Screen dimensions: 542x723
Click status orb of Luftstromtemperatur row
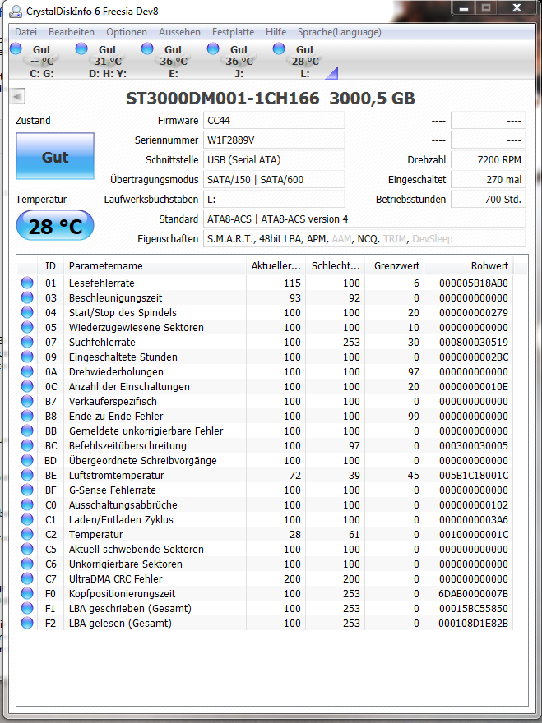[x=27, y=475]
